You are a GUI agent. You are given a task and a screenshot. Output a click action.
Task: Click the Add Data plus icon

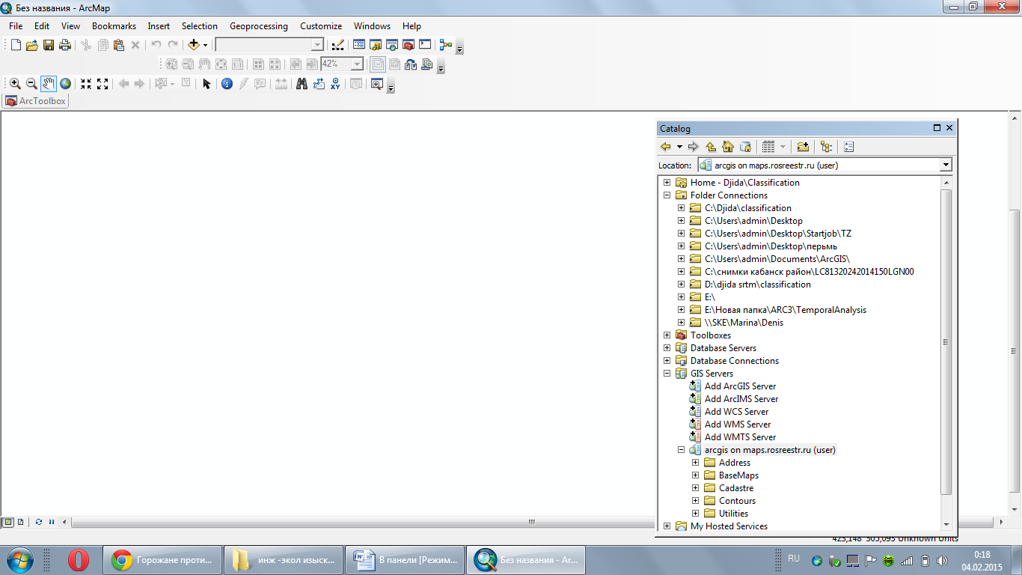(193, 45)
